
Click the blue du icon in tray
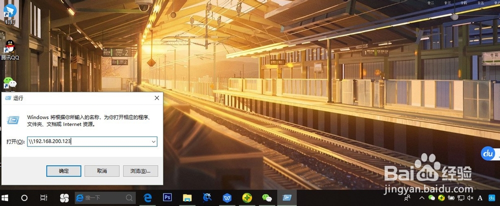click(x=491, y=198)
